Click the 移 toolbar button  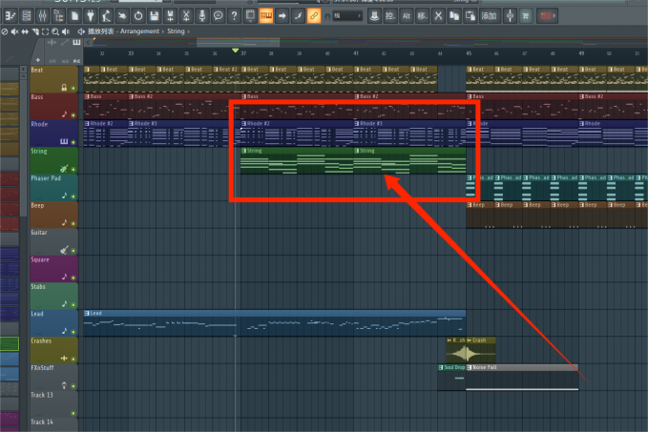423,16
